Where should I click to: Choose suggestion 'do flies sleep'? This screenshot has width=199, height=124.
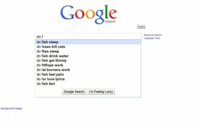(88, 52)
